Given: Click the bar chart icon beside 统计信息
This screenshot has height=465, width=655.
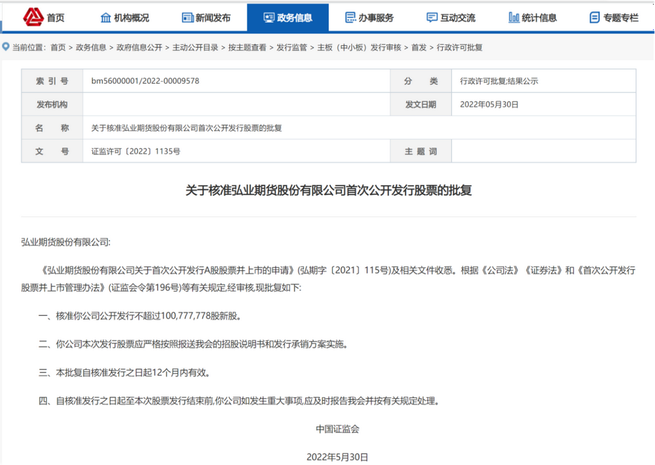Looking at the screenshot, I should [x=514, y=18].
